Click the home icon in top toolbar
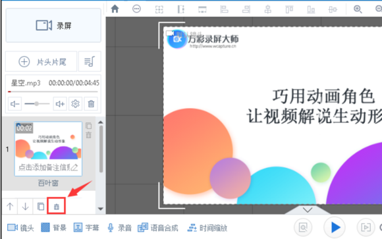Image resolution: width=382 pixels, height=239 pixels. point(115,9)
